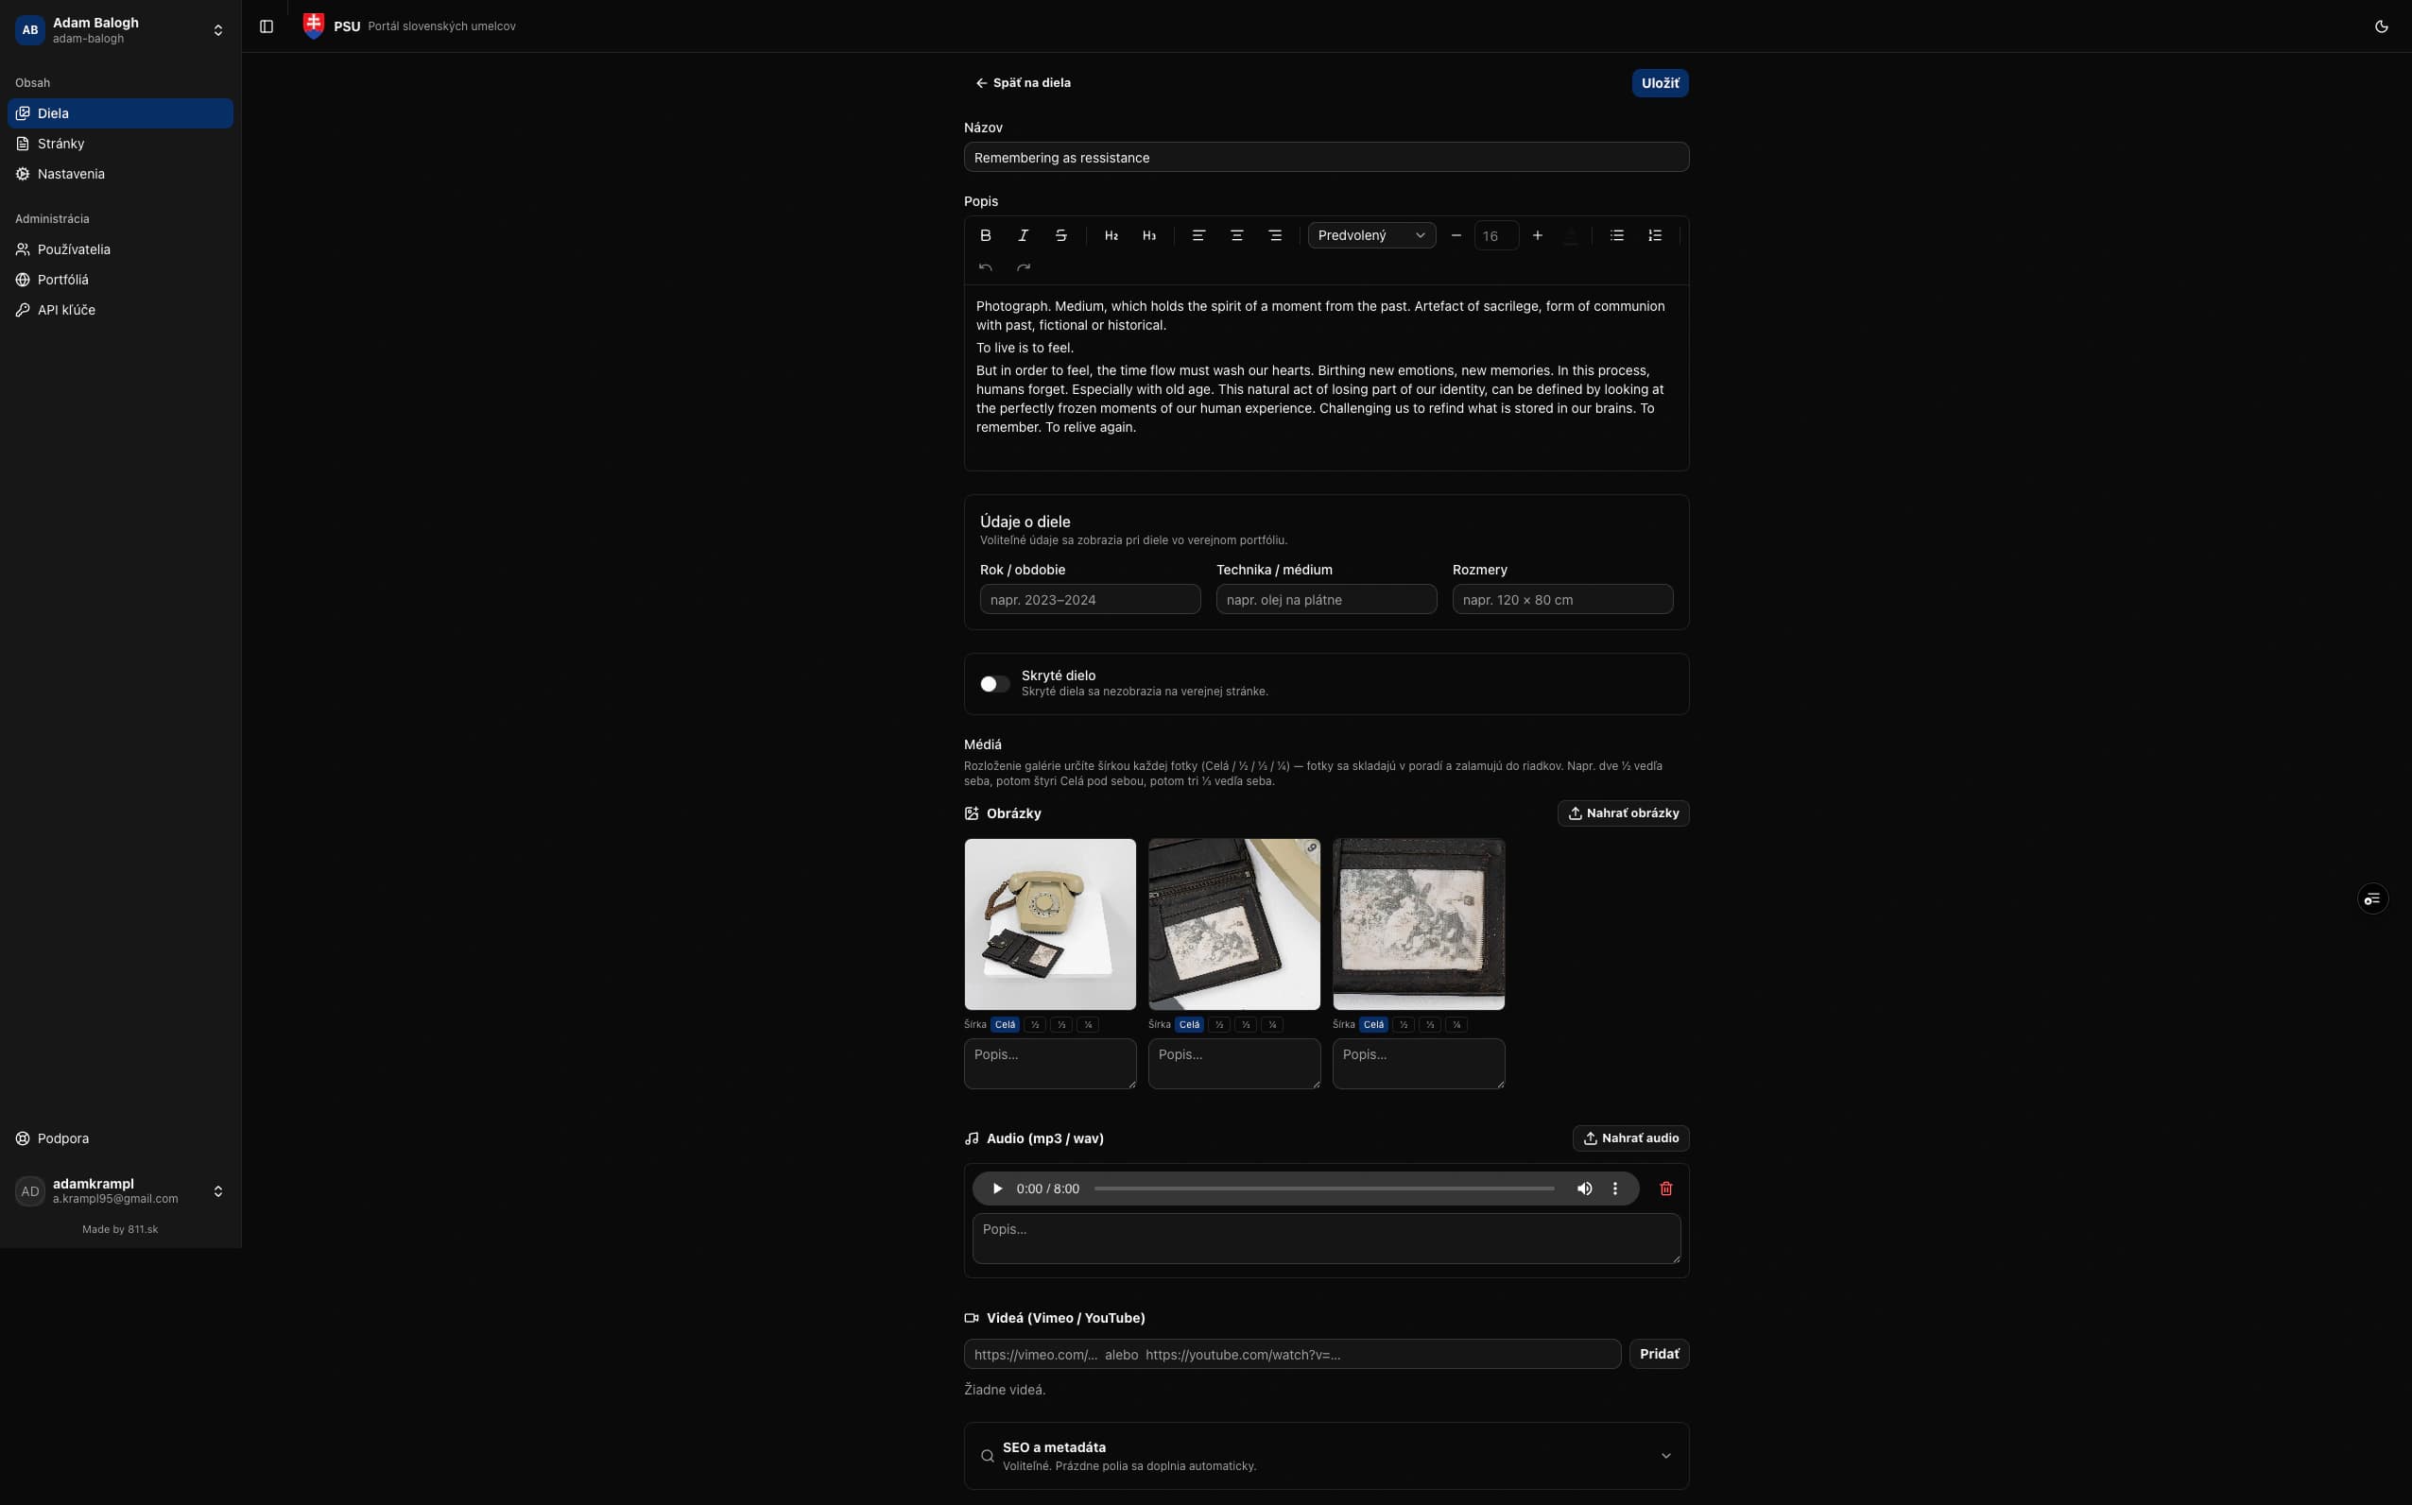Open the Adam Balogh portfolio switcher
This screenshot has height=1505, width=2412.
coord(120,30)
